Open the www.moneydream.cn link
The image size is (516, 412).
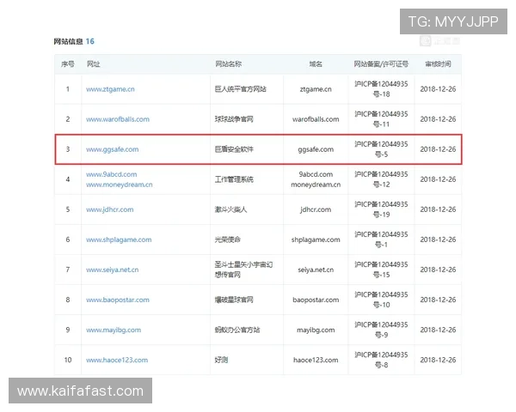(120, 185)
